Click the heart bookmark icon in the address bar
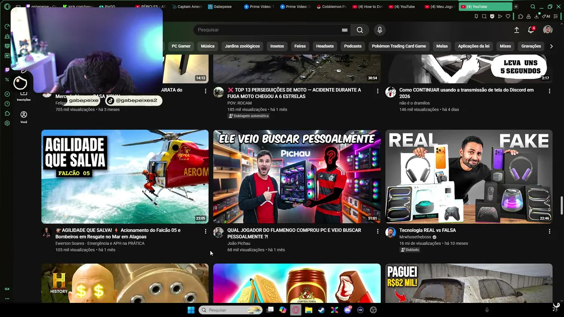The width and height of the screenshot is (564, 317). click(x=508, y=16)
